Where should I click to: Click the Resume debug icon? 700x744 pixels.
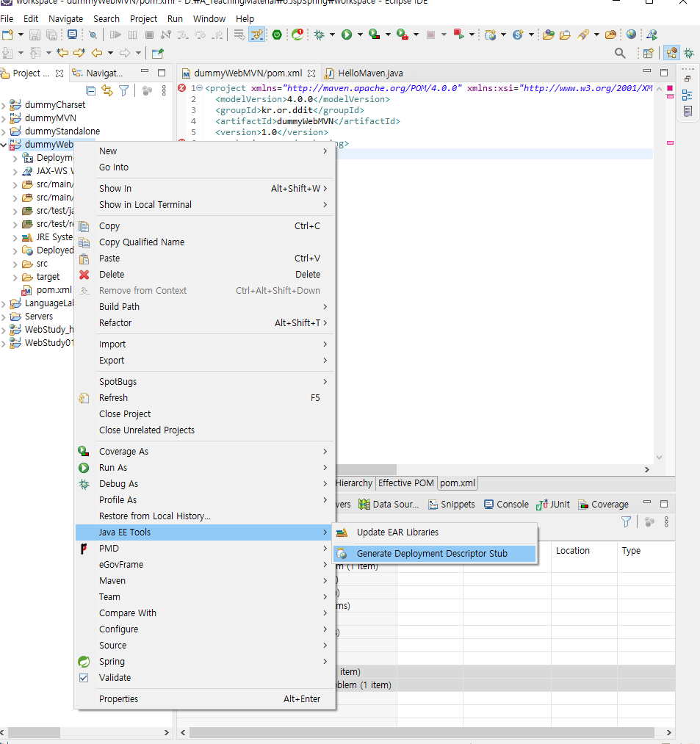click(115, 35)
